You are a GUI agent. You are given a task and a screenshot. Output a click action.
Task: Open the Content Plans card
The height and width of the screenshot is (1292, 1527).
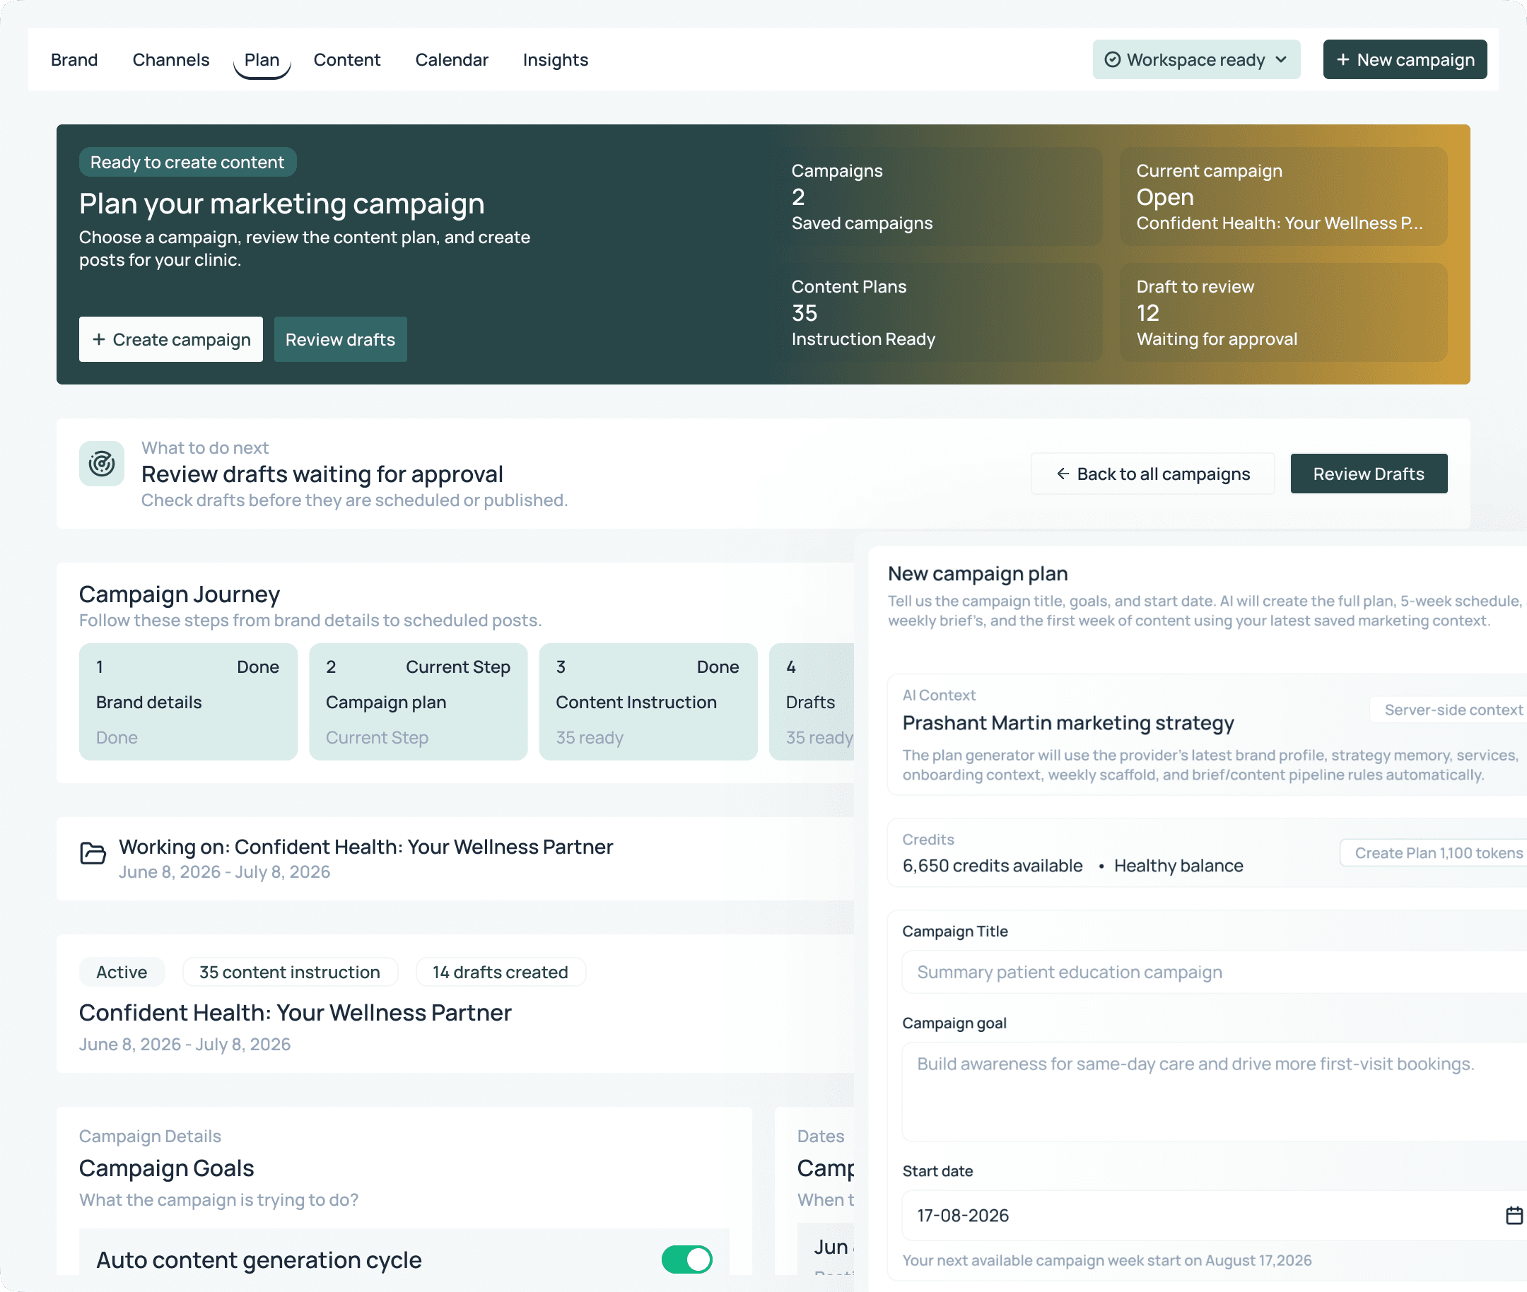click(x=939, y=312)
